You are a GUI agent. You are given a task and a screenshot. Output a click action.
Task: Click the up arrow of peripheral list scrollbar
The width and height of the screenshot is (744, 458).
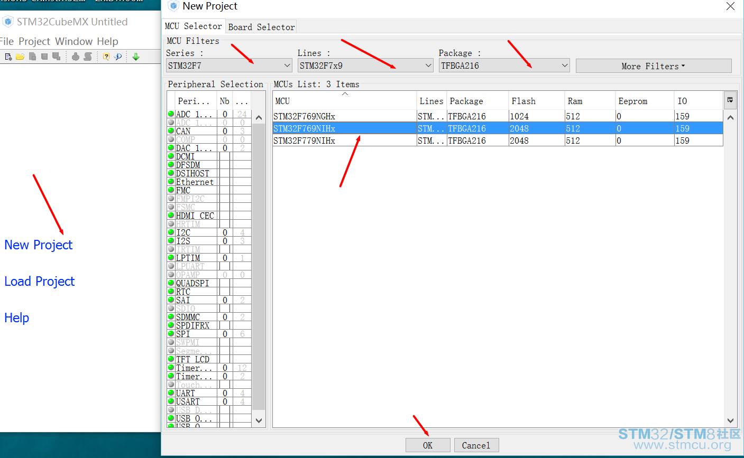pos(259,118)
